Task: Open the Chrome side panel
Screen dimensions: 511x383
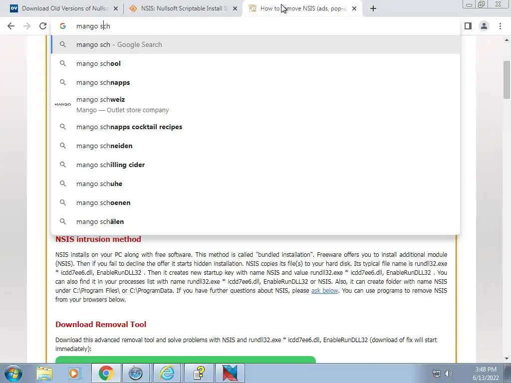Action: pos(468,26)
